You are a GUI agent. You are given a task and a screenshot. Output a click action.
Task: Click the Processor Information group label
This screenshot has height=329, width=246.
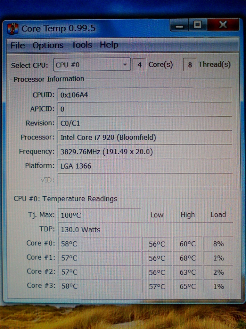[49, 79]
